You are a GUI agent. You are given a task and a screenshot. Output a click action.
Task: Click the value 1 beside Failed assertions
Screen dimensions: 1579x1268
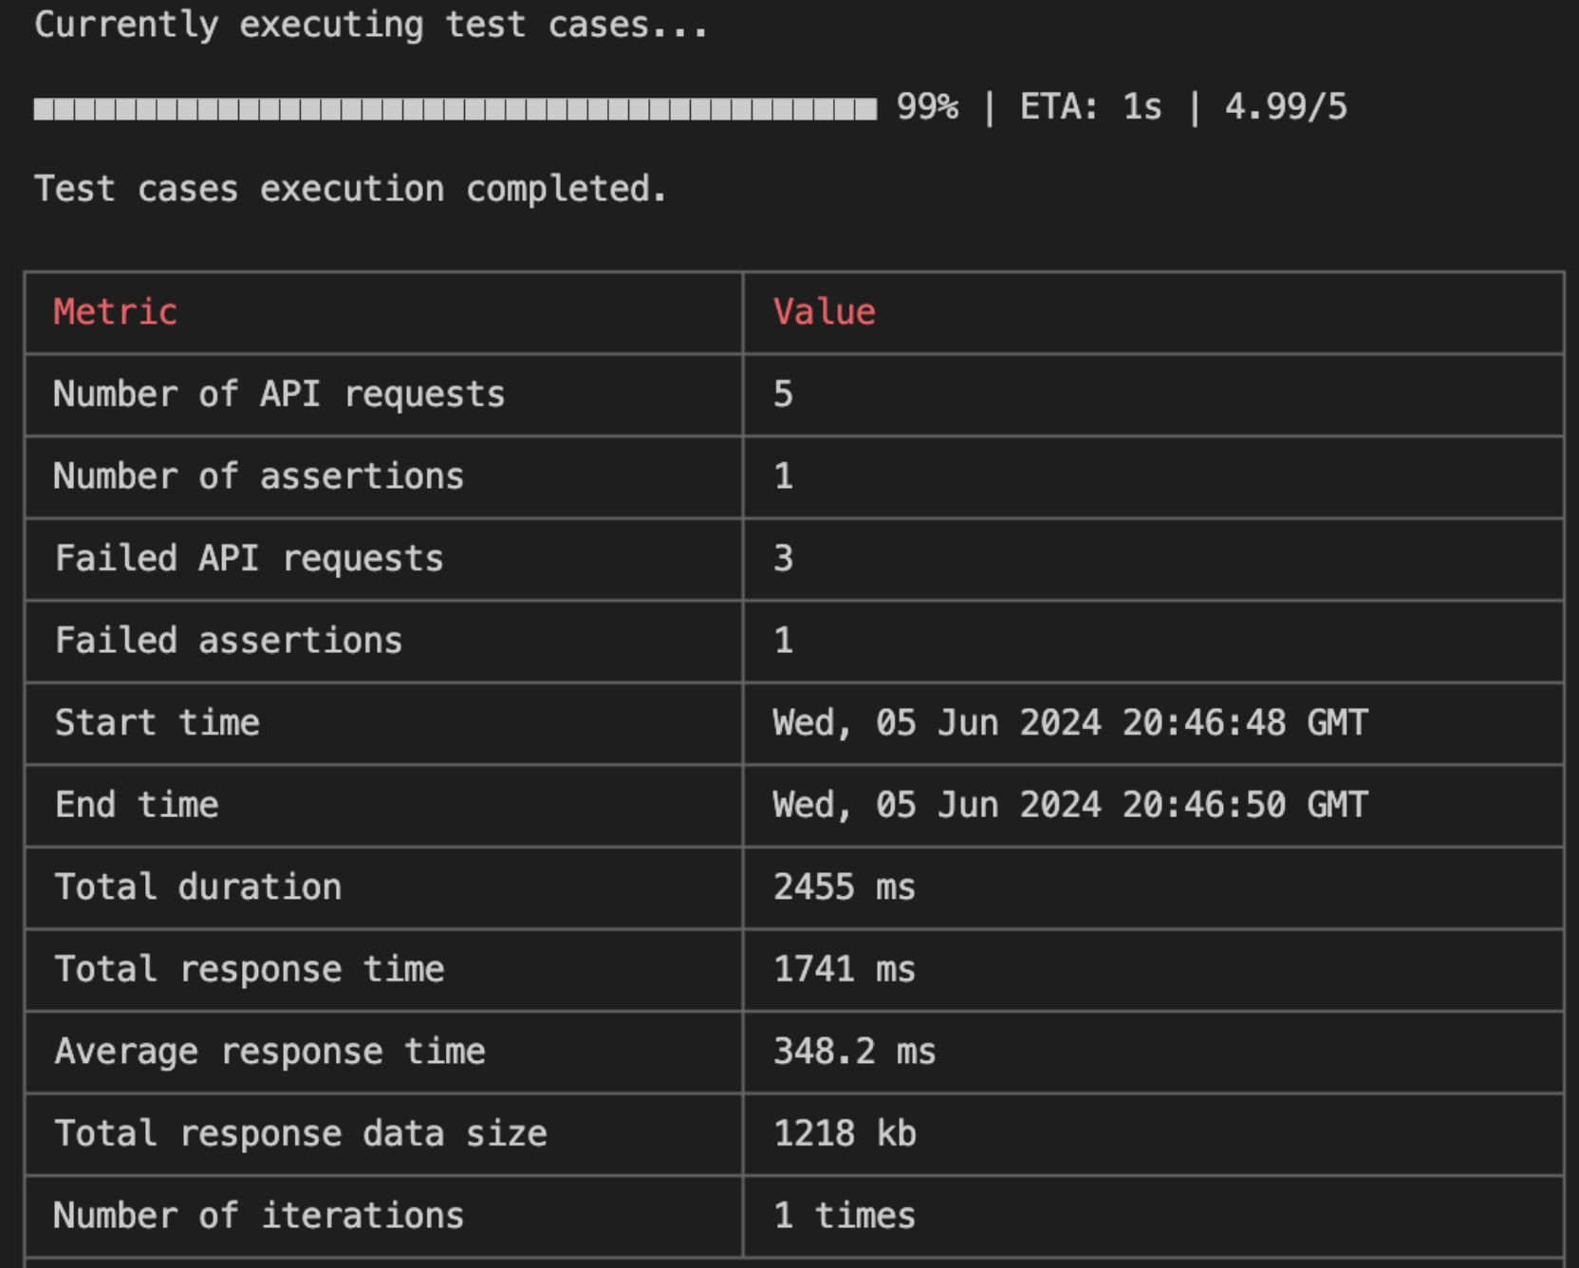coord(783,641)
